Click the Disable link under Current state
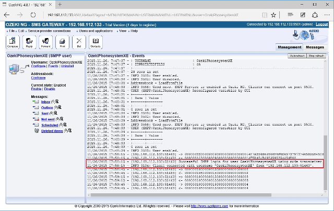This screenshot has height=211, width=334. [50, 89]
